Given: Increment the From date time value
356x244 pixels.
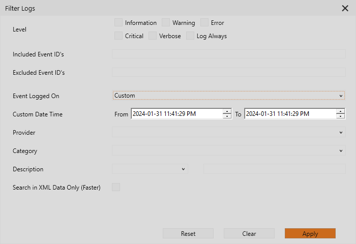Looking at the screenshot, I should (227, 111).
